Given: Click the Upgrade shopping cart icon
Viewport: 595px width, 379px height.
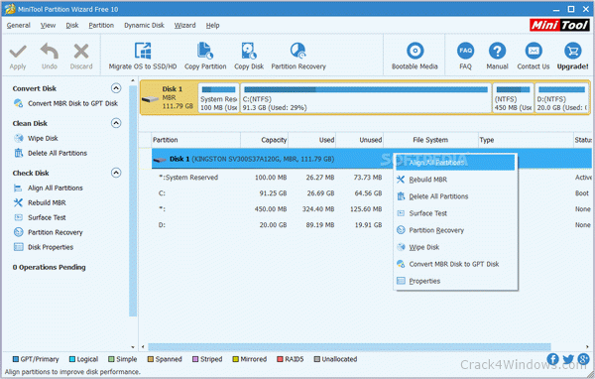Looking at the screenshot, I should [x=572, y=51].
